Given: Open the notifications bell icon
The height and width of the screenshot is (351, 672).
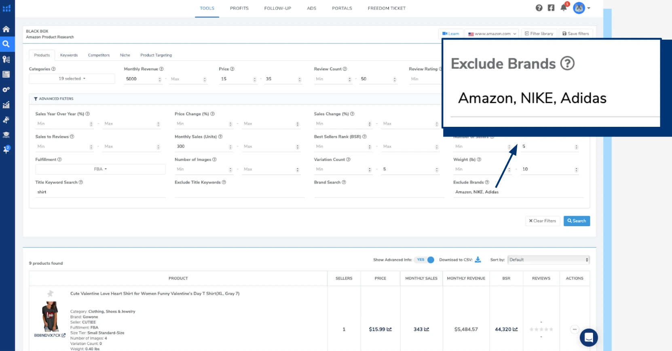Looking at the screenshot, I should [564, 8].
